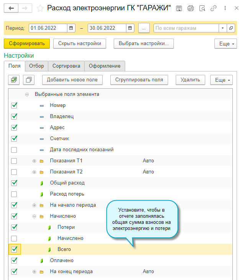Open the garage selection form icon
Viewport: 242px width, 280px height.
[x=231, y=28]
